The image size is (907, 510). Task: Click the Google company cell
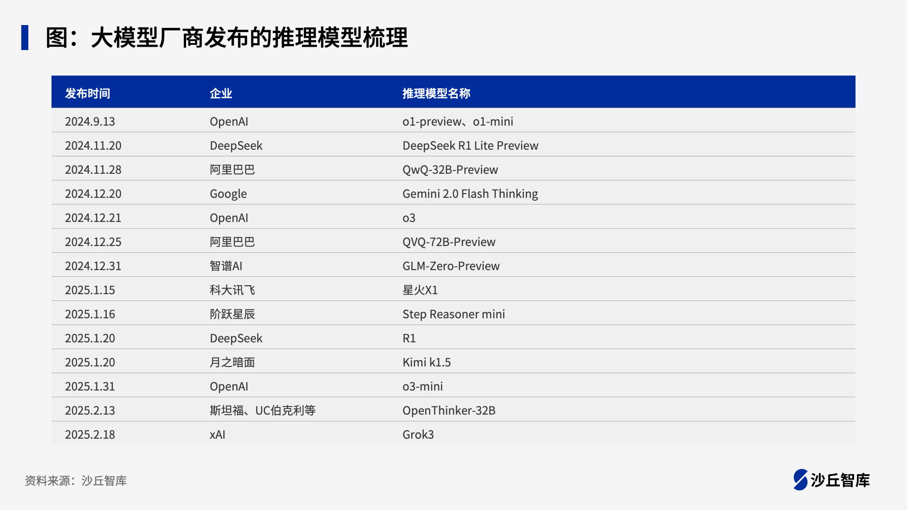[228, 194]
